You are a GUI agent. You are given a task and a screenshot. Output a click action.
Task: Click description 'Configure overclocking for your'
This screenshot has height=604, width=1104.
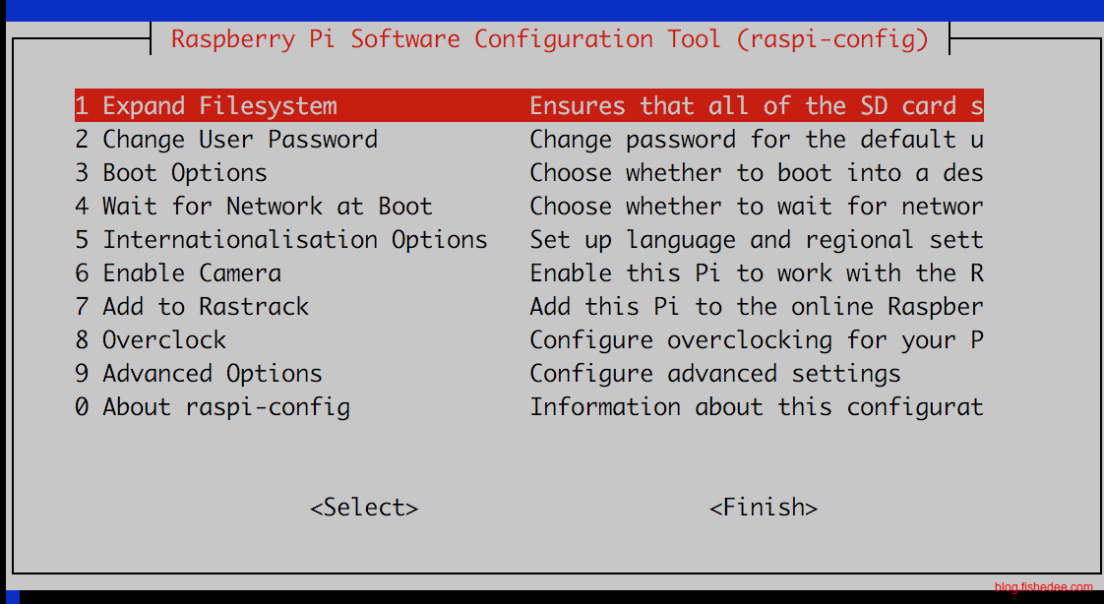pos(756,340)
